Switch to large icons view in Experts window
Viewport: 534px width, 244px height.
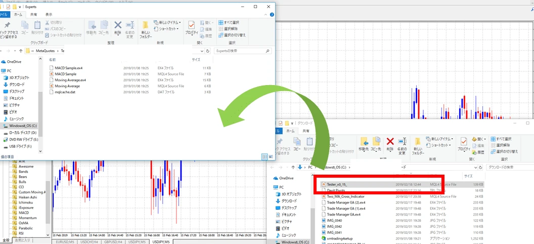pyautogui.click(x=270, y=156)
